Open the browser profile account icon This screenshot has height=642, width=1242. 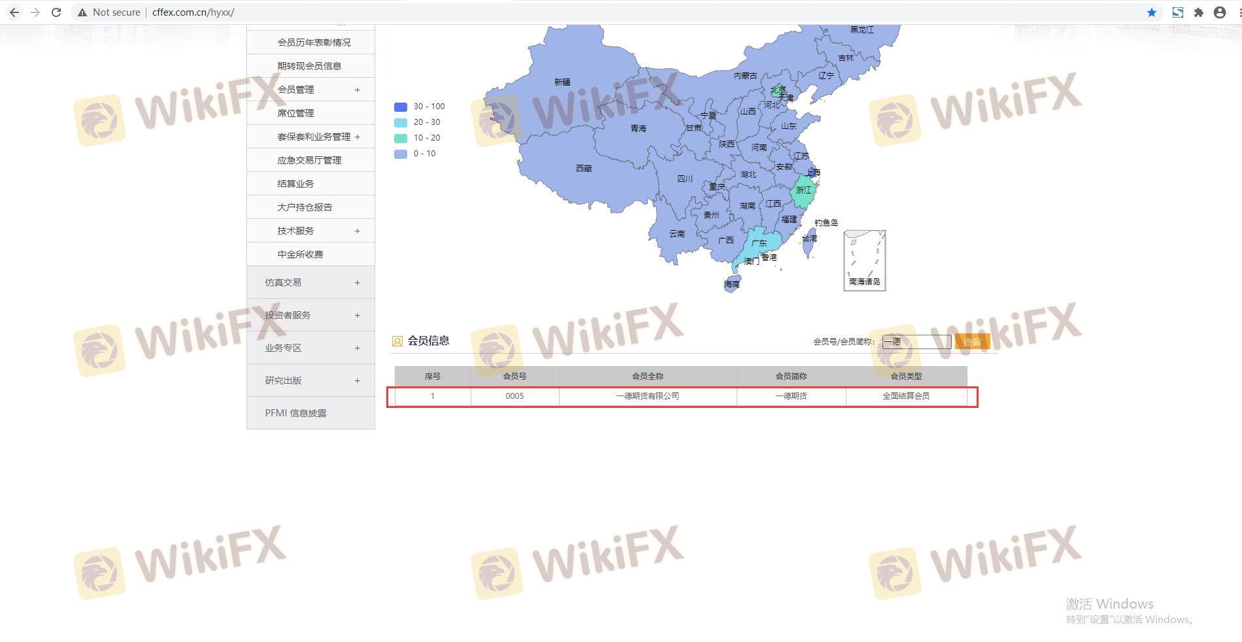(x=1219, y=12)
